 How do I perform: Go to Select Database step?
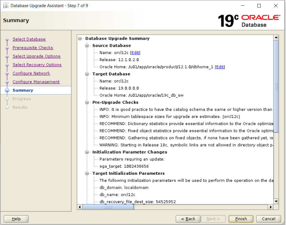29,39
